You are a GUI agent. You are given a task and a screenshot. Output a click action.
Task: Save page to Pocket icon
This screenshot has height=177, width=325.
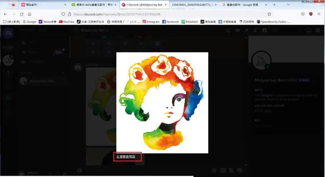303,14
